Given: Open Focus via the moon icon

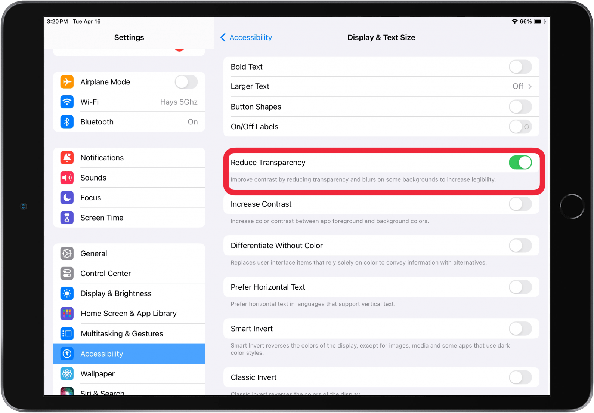Looking at the screenshot, I should 67,198.
